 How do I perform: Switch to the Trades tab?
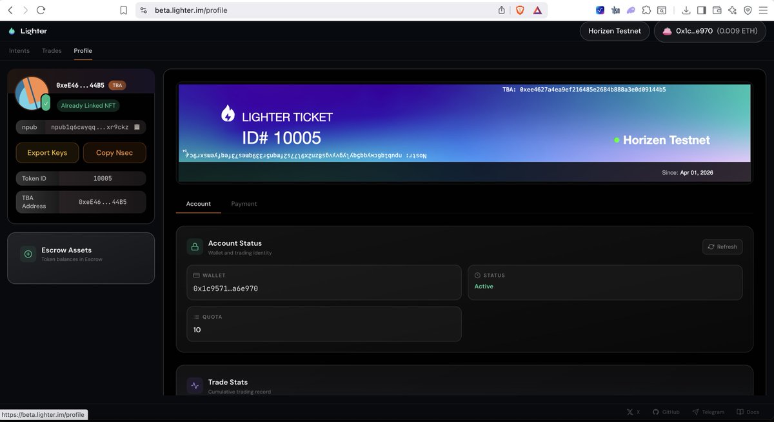(x=52, y=50)
